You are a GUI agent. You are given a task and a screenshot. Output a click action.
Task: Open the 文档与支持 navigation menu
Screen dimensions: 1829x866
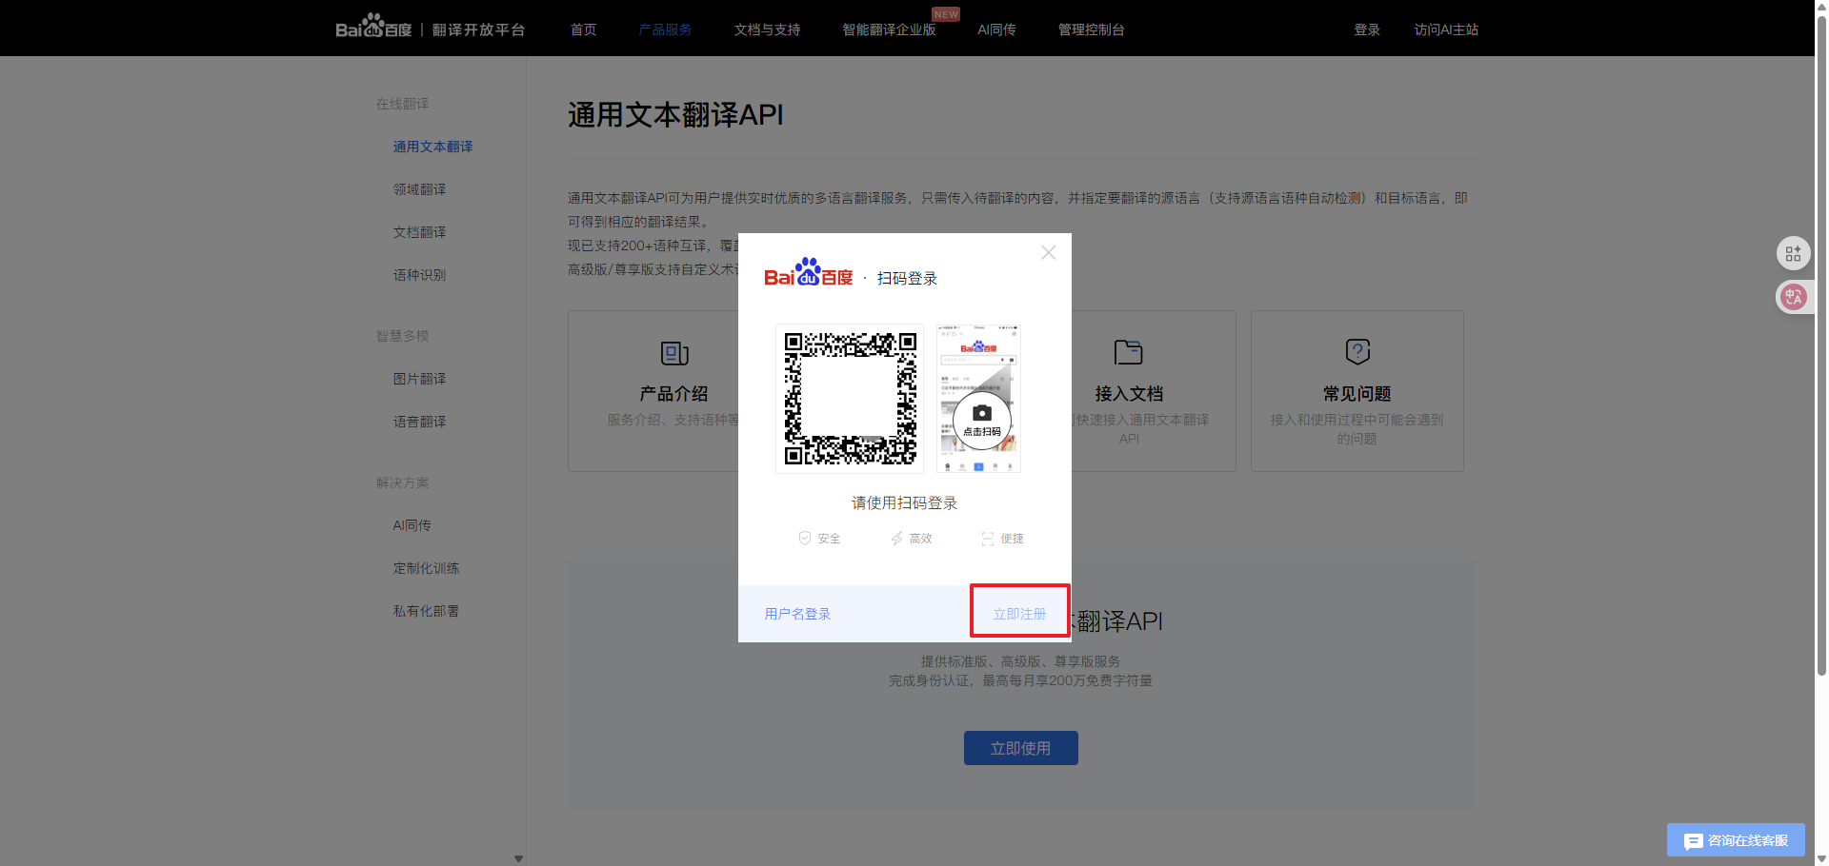[767, 30]
